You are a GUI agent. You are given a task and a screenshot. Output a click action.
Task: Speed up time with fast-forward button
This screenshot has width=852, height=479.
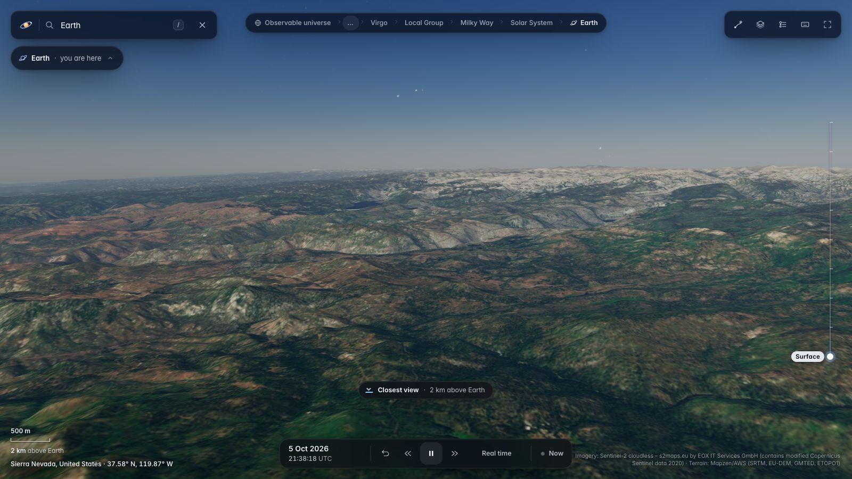(455, 453)
